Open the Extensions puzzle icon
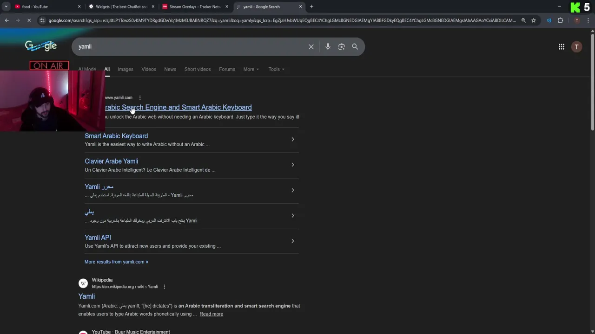The height and width of the screenshot is (334, 595). click(x=560, y=20)
